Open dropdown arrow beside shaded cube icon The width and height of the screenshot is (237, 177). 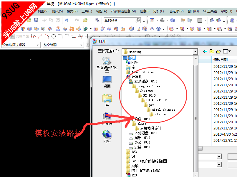(178, 20)
